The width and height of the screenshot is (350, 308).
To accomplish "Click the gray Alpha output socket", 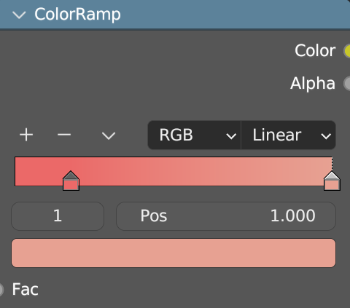I will pos(347,84).
